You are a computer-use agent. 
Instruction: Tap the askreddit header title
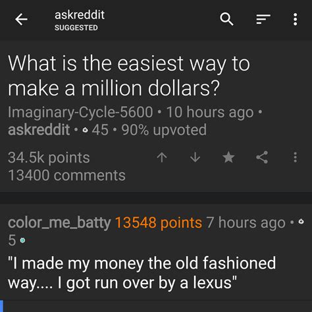pyautogui.click(x=80, y=15)
